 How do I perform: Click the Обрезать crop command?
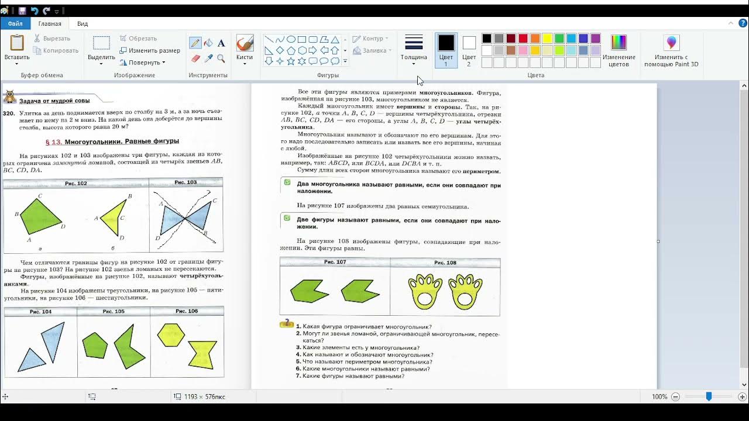138,39
